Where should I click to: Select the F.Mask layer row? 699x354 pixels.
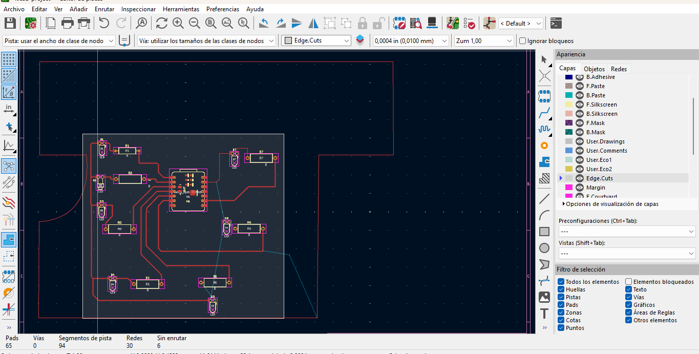[622, 123]
